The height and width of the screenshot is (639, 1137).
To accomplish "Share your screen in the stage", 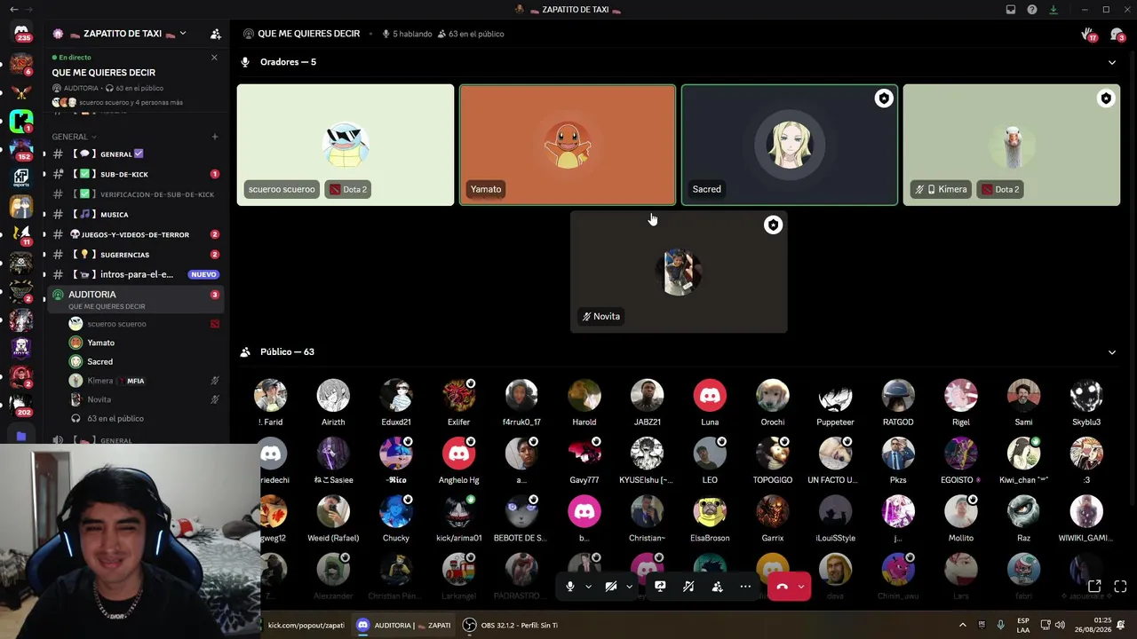I will (x=660, y=587).
